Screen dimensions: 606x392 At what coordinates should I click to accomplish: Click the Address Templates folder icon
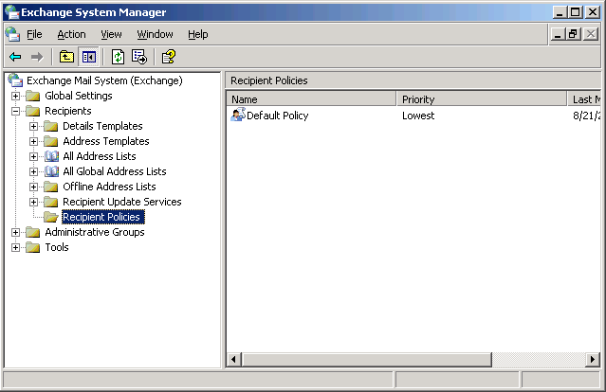[51, 141]
